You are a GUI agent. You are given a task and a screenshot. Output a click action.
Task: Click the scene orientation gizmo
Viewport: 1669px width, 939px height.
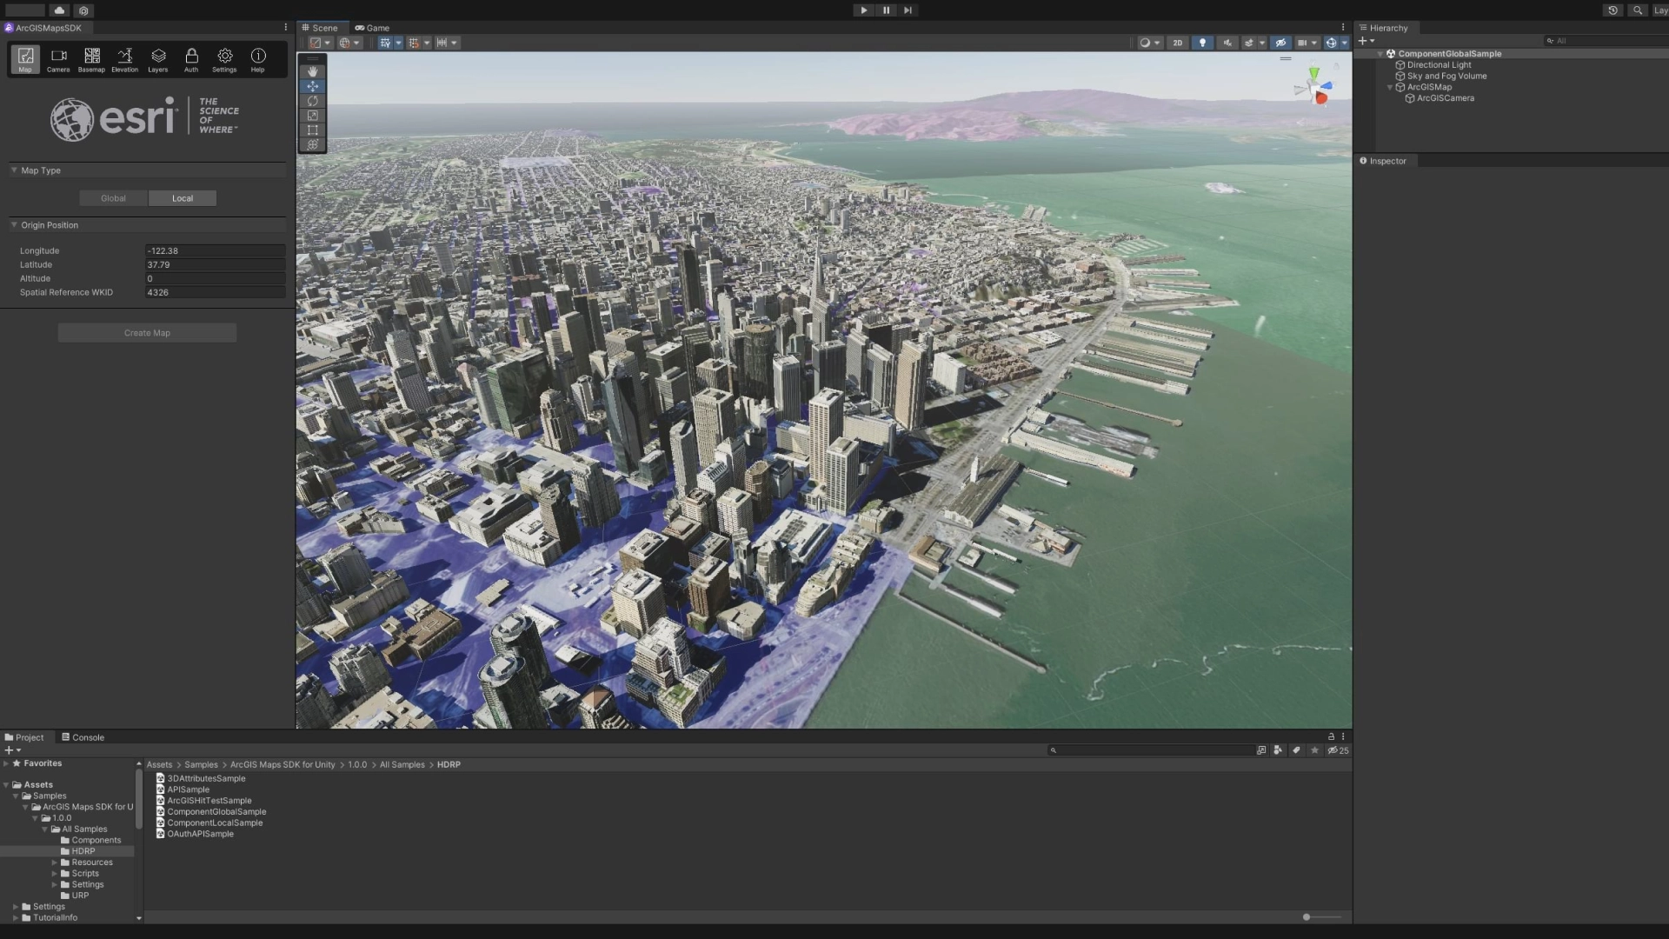coord(1314,87)
